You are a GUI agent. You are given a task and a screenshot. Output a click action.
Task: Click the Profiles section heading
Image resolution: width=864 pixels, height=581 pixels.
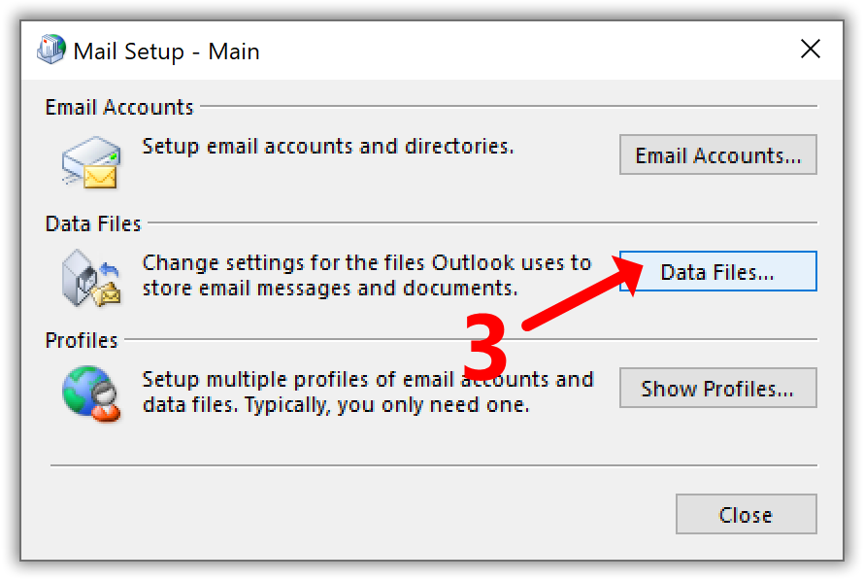click(82, 340)
